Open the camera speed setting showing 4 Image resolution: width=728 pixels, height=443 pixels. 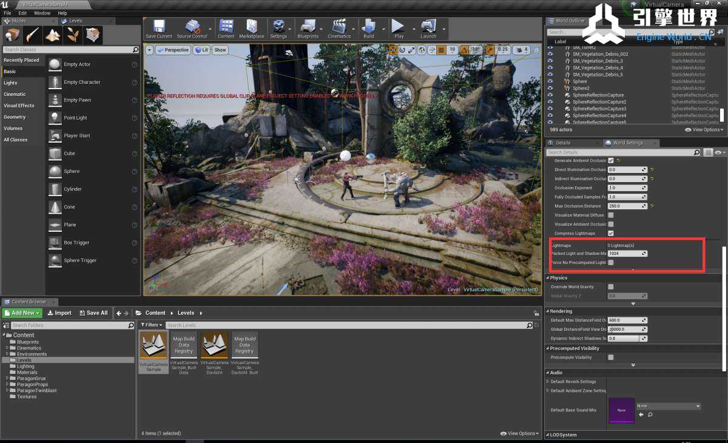(x=522, y=50)
